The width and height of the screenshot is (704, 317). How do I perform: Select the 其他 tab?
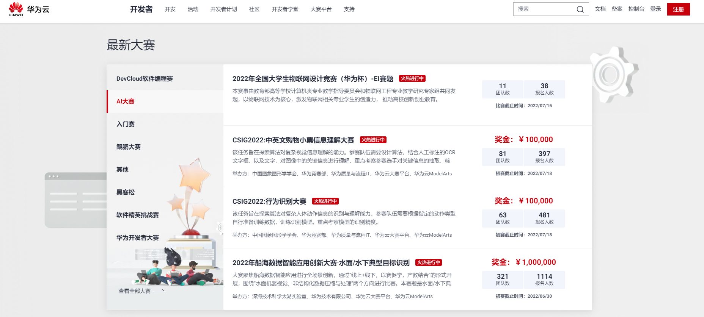tap(165, 170)
